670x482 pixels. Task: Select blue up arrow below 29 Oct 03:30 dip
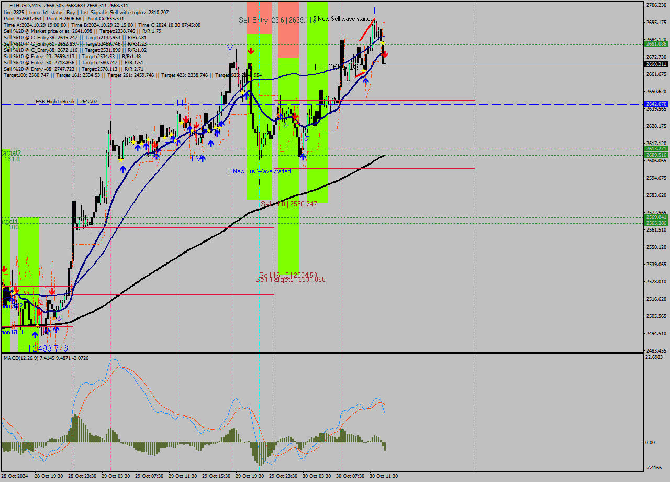tap(122, 169)
